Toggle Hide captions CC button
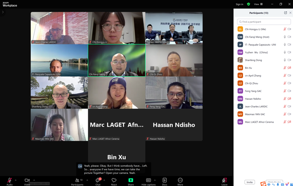This screenshot has height=186, width=293. coord(148,180)
